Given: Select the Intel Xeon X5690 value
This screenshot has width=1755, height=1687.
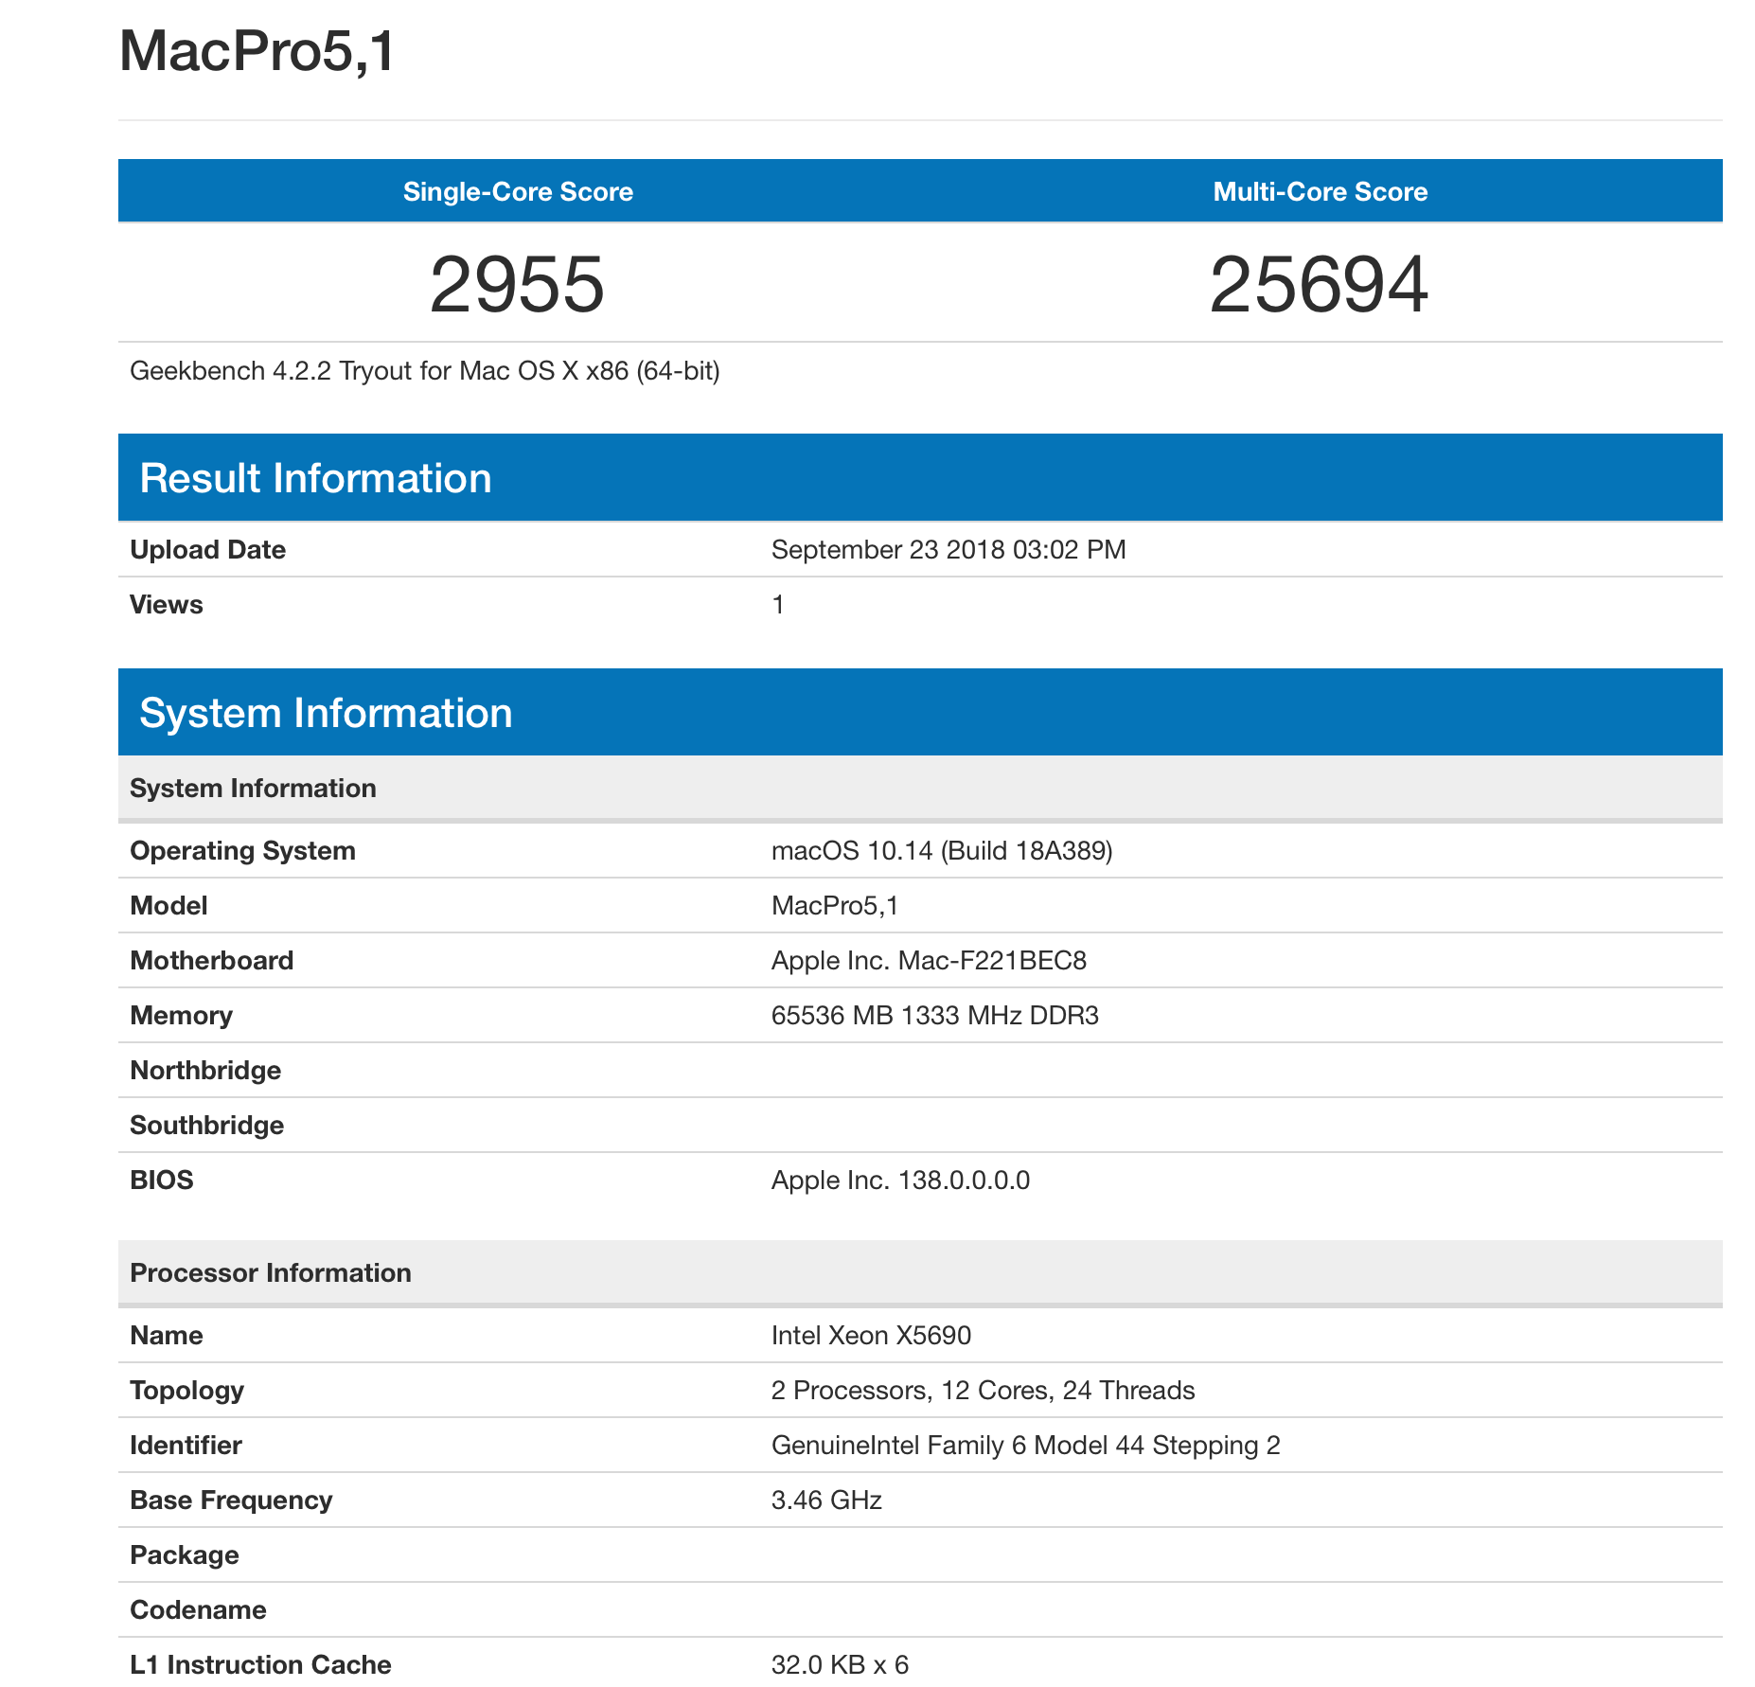Looking at the screenshot, I should pyautogui.click(x=871, y=1336).
